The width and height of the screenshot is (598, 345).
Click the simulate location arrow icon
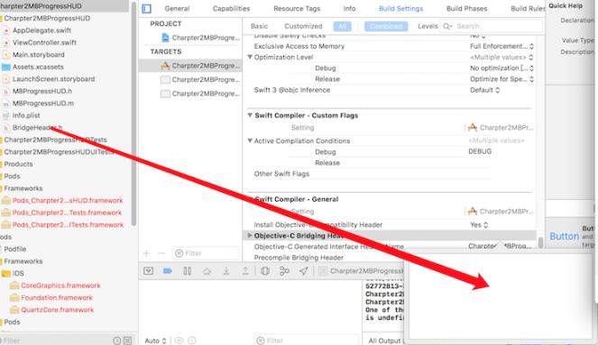click(x=304, y=271)
